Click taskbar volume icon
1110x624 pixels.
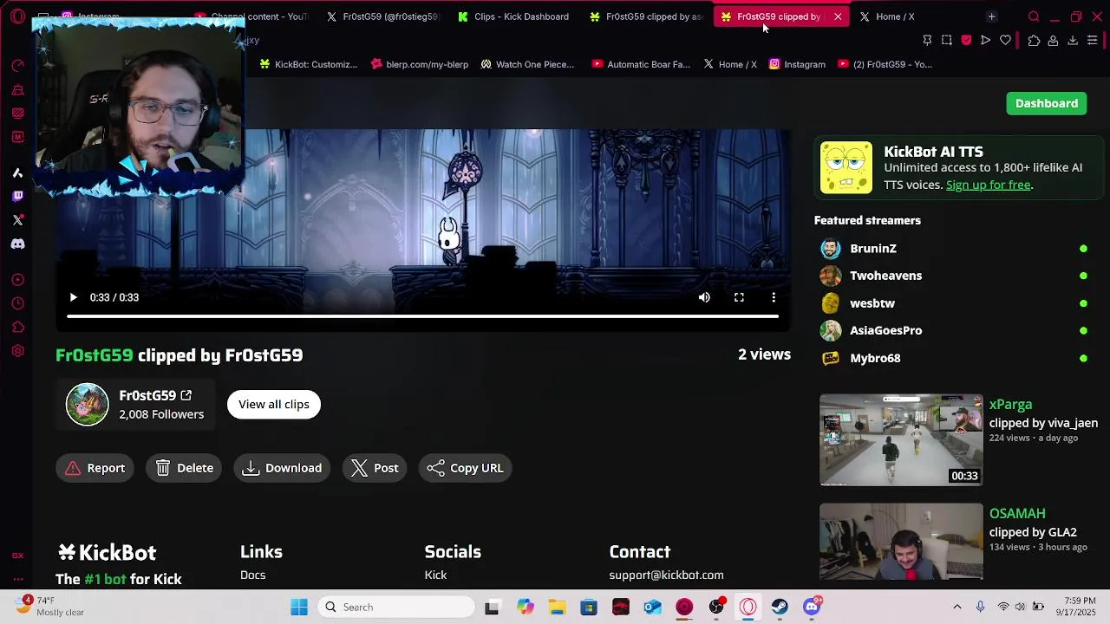[1020, 608]
